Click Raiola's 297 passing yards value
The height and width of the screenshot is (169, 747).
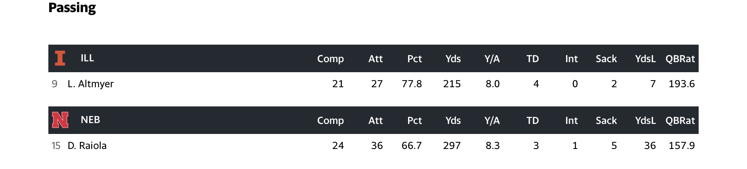[x=452, y=146]
